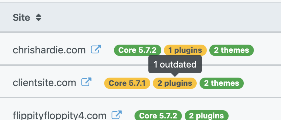
Task: Click chrishardie.com 1 plugins badge
Action: pos(185,50)
